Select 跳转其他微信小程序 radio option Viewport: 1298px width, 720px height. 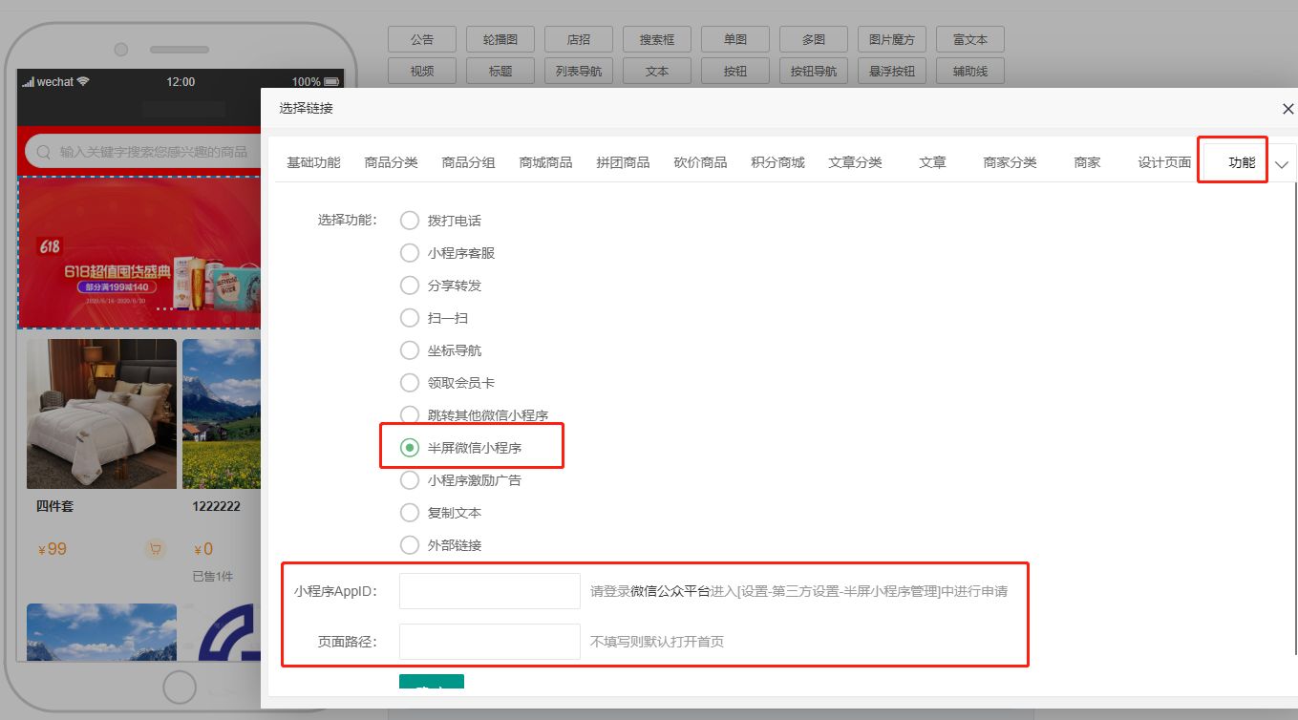point(410,415)
